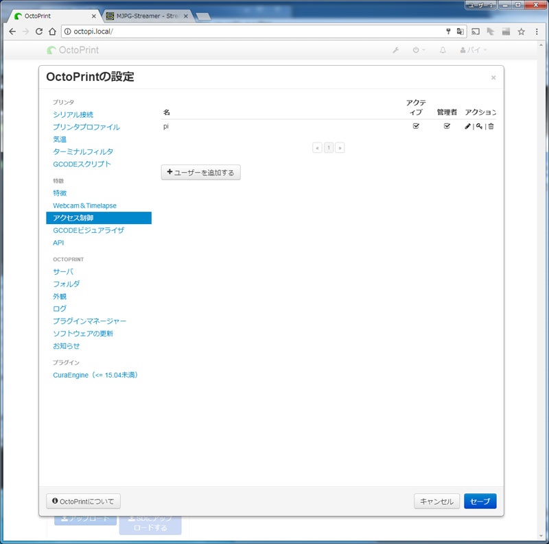Image resolution: width=549 pixels, height=544 pixels.
Task: Toggle the Admin checkbox for user pi
Action: coord(447,126)
